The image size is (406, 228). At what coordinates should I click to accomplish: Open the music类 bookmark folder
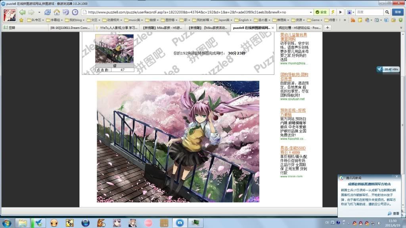point(133,20)
